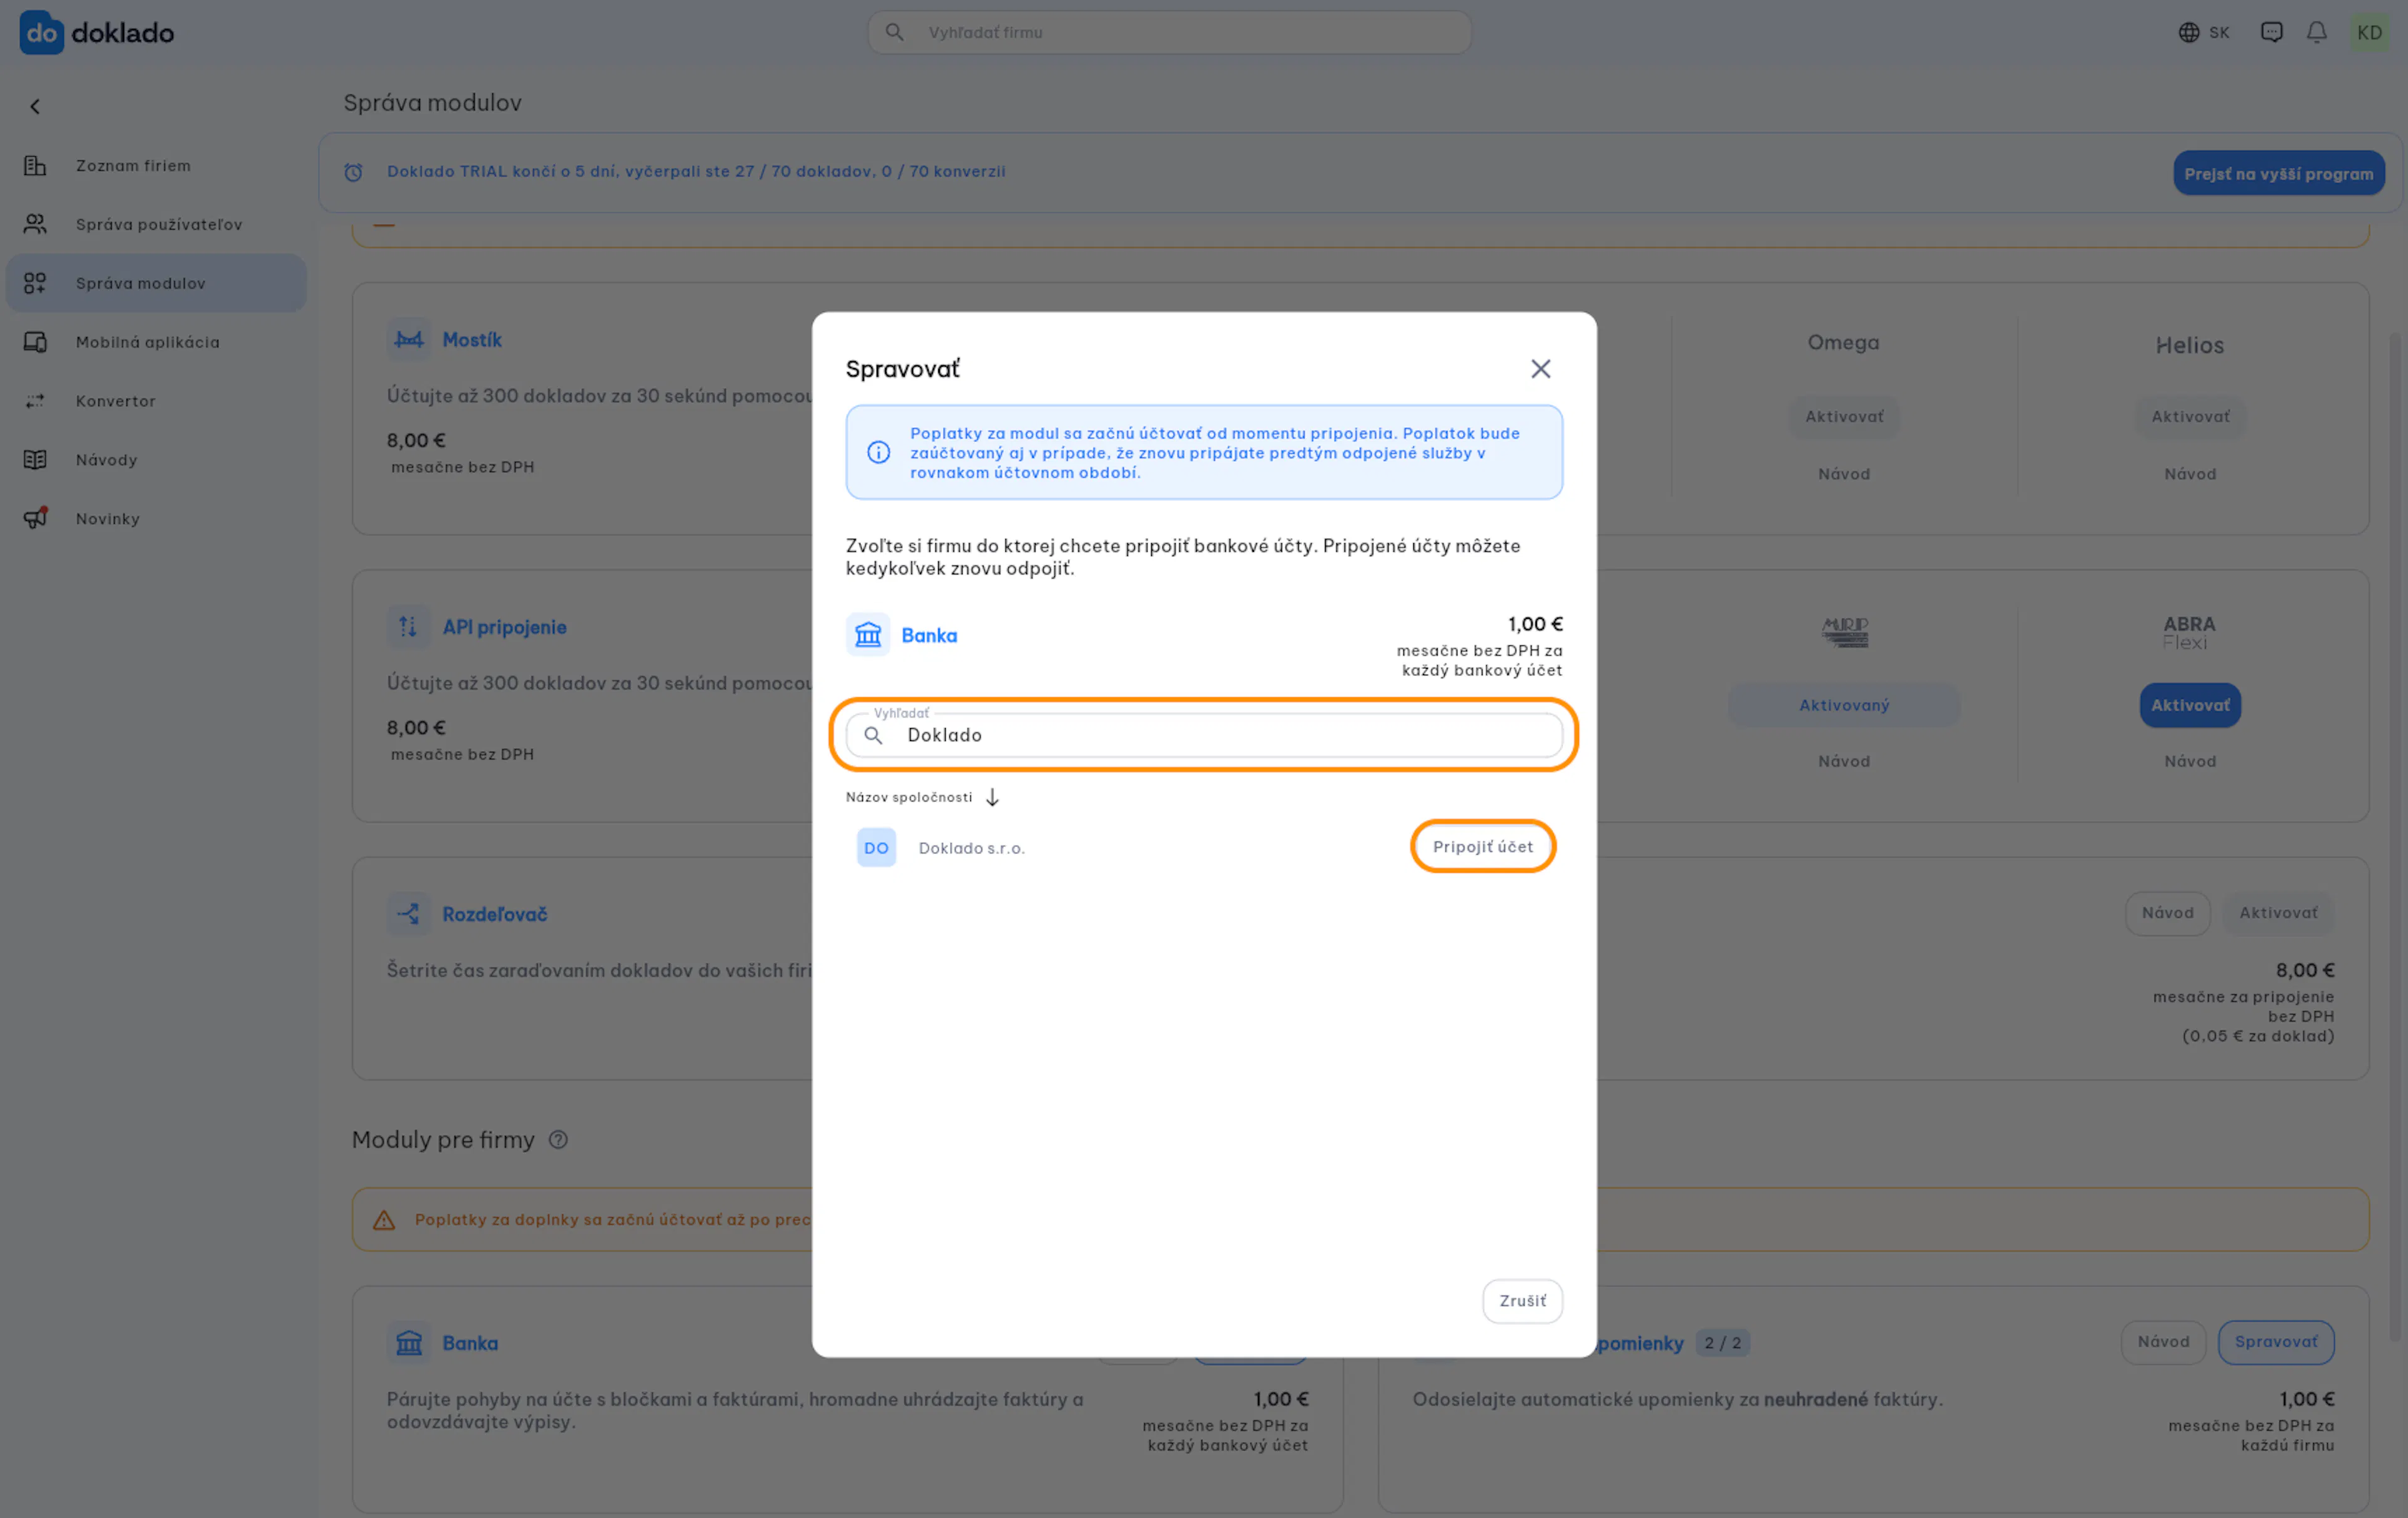Screen dimensions: 2408x1518
Task: Click the Rozdeľovač module title
Action: click(x=495, y=914)
